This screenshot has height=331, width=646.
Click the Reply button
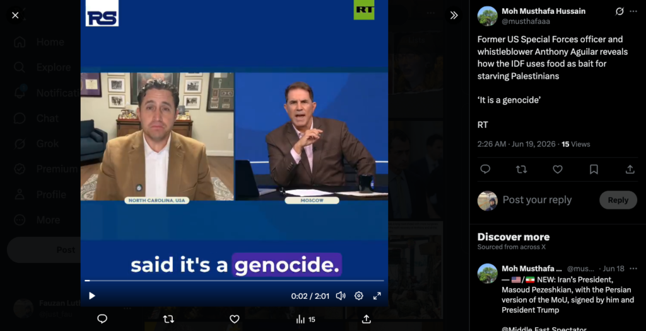[618, 200]
